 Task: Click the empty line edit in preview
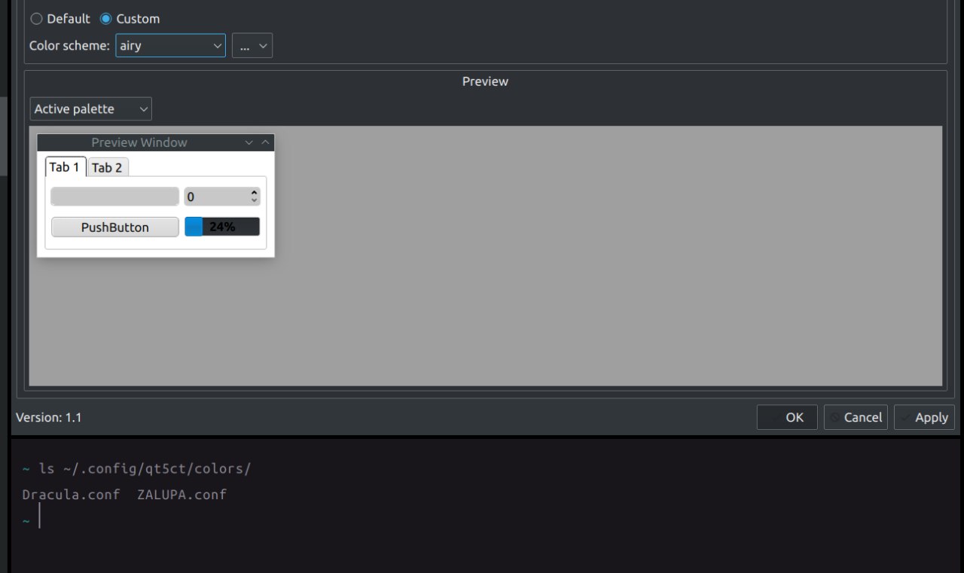[115, 197]
